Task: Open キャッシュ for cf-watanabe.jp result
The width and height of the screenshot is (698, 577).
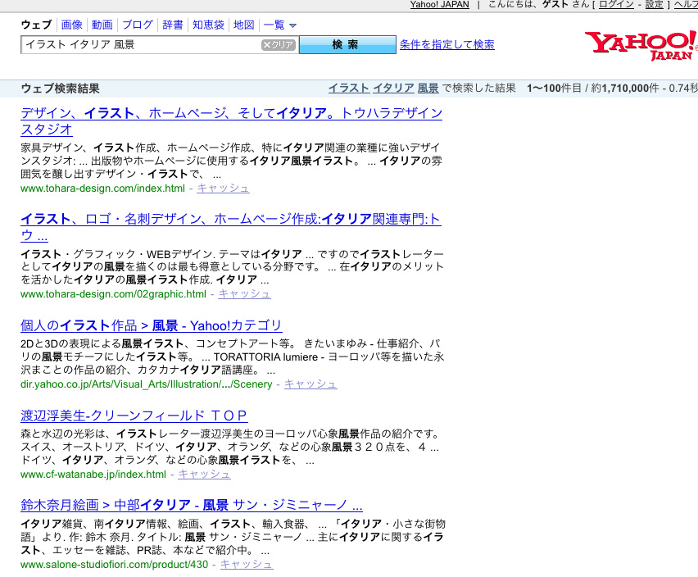Action: point(204,475)
